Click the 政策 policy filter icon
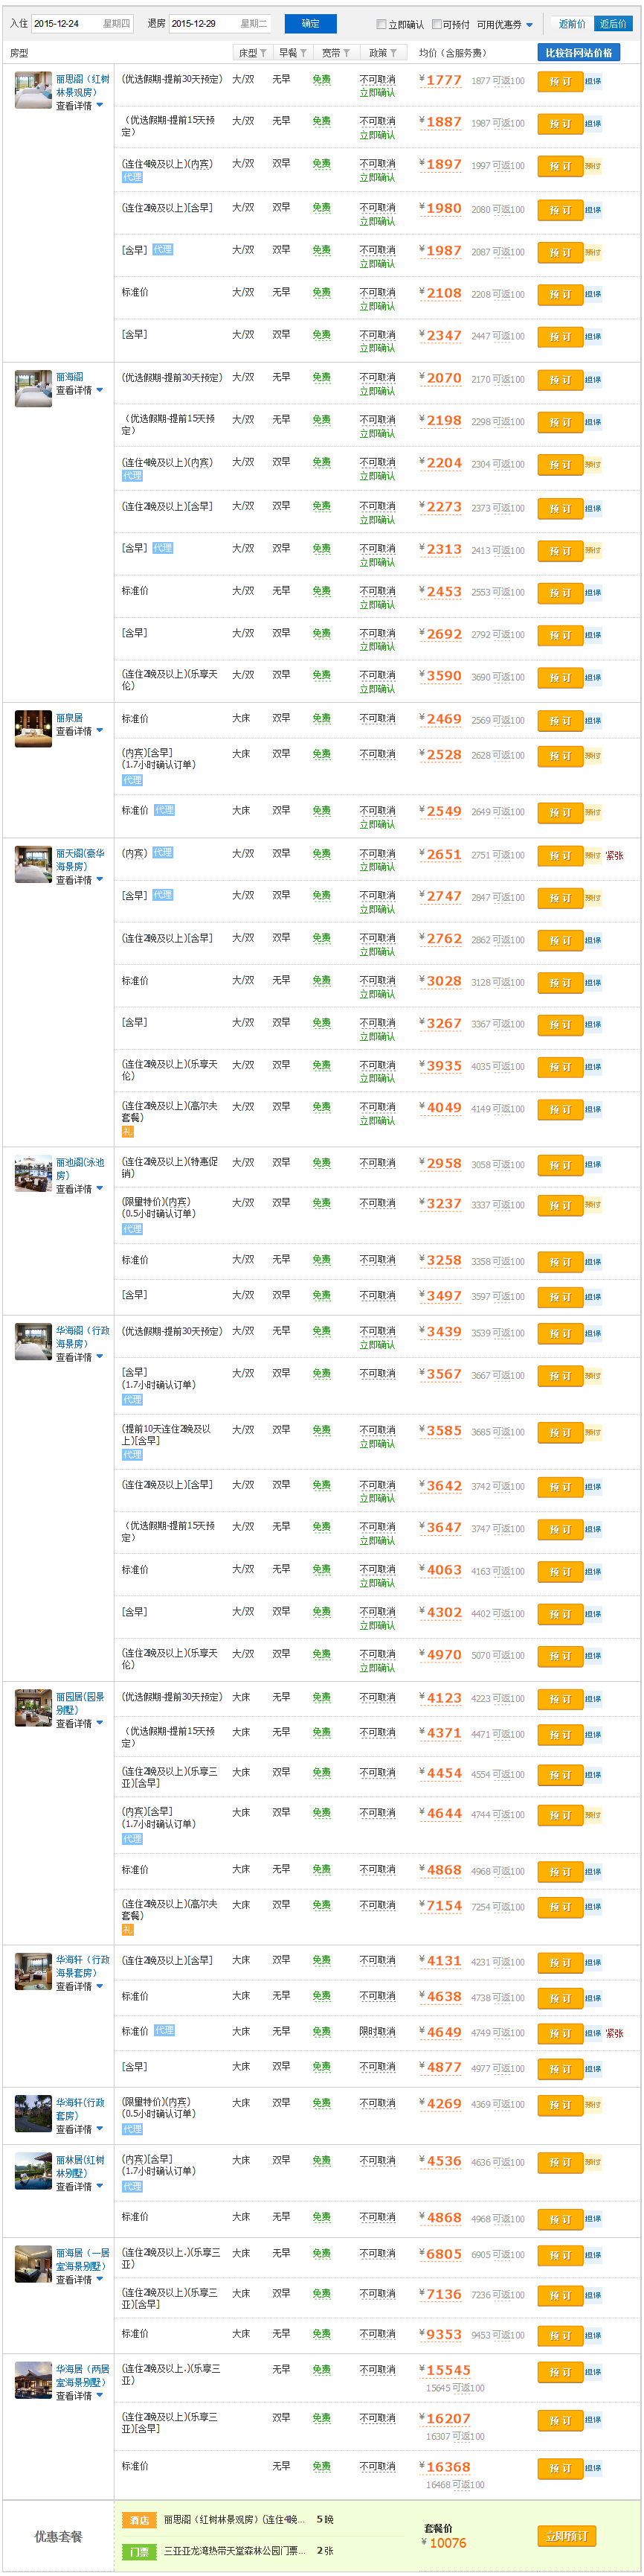Viewport: 644px width, 2576px height. pyautogui.click(x=393, y=53)
